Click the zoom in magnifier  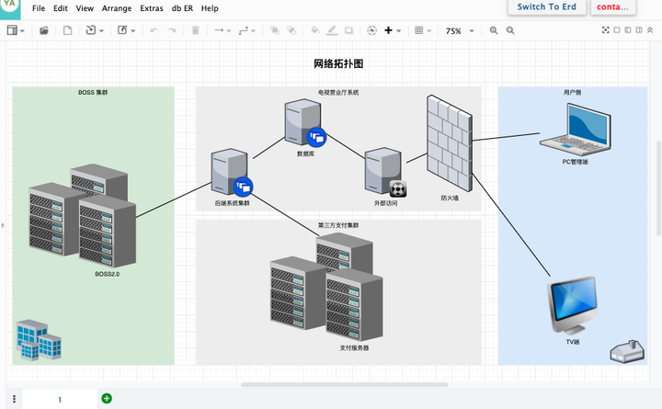[x=494, y=30]
